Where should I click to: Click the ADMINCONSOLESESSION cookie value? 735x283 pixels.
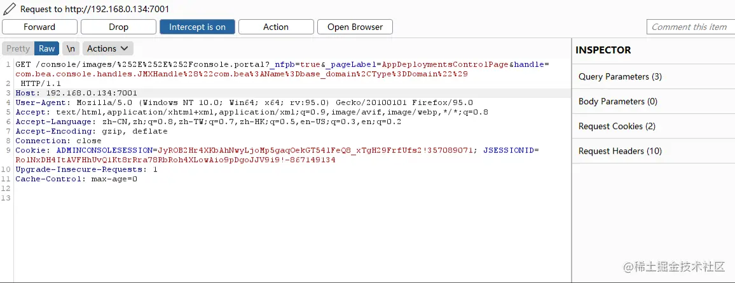(x=315, y=150)
